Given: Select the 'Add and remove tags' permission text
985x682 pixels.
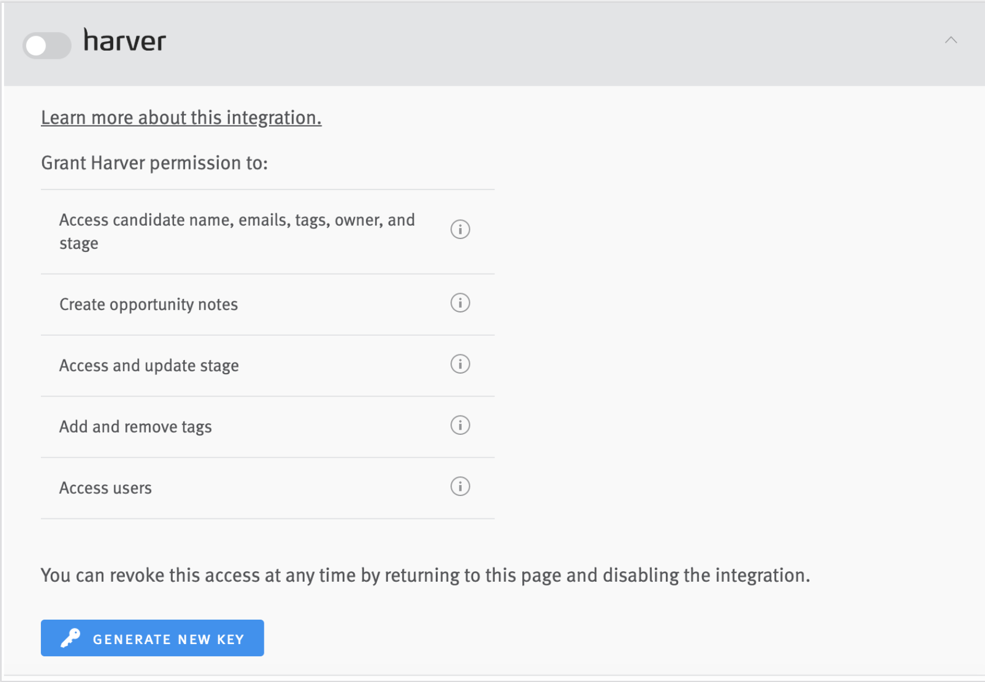Looking at the screenshot, I should click(x=135, y=427).
